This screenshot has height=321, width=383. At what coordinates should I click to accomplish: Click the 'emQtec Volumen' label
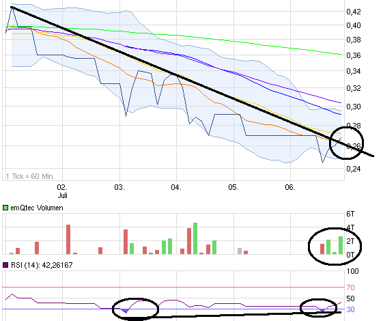click(x=37, y=208)
